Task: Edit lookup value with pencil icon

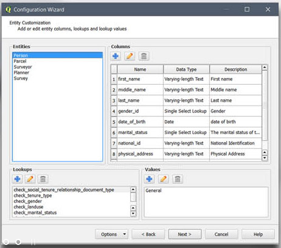Action: [x=164, y=179]
